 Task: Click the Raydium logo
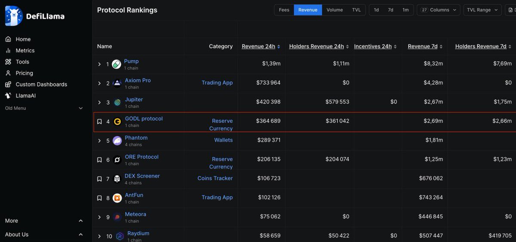[x=120, y=236]
